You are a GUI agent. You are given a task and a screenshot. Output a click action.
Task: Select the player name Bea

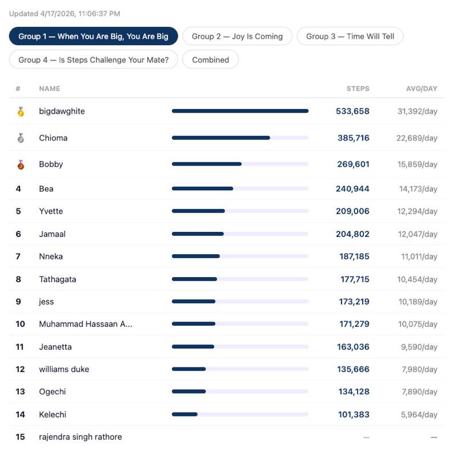pos(46,189)
